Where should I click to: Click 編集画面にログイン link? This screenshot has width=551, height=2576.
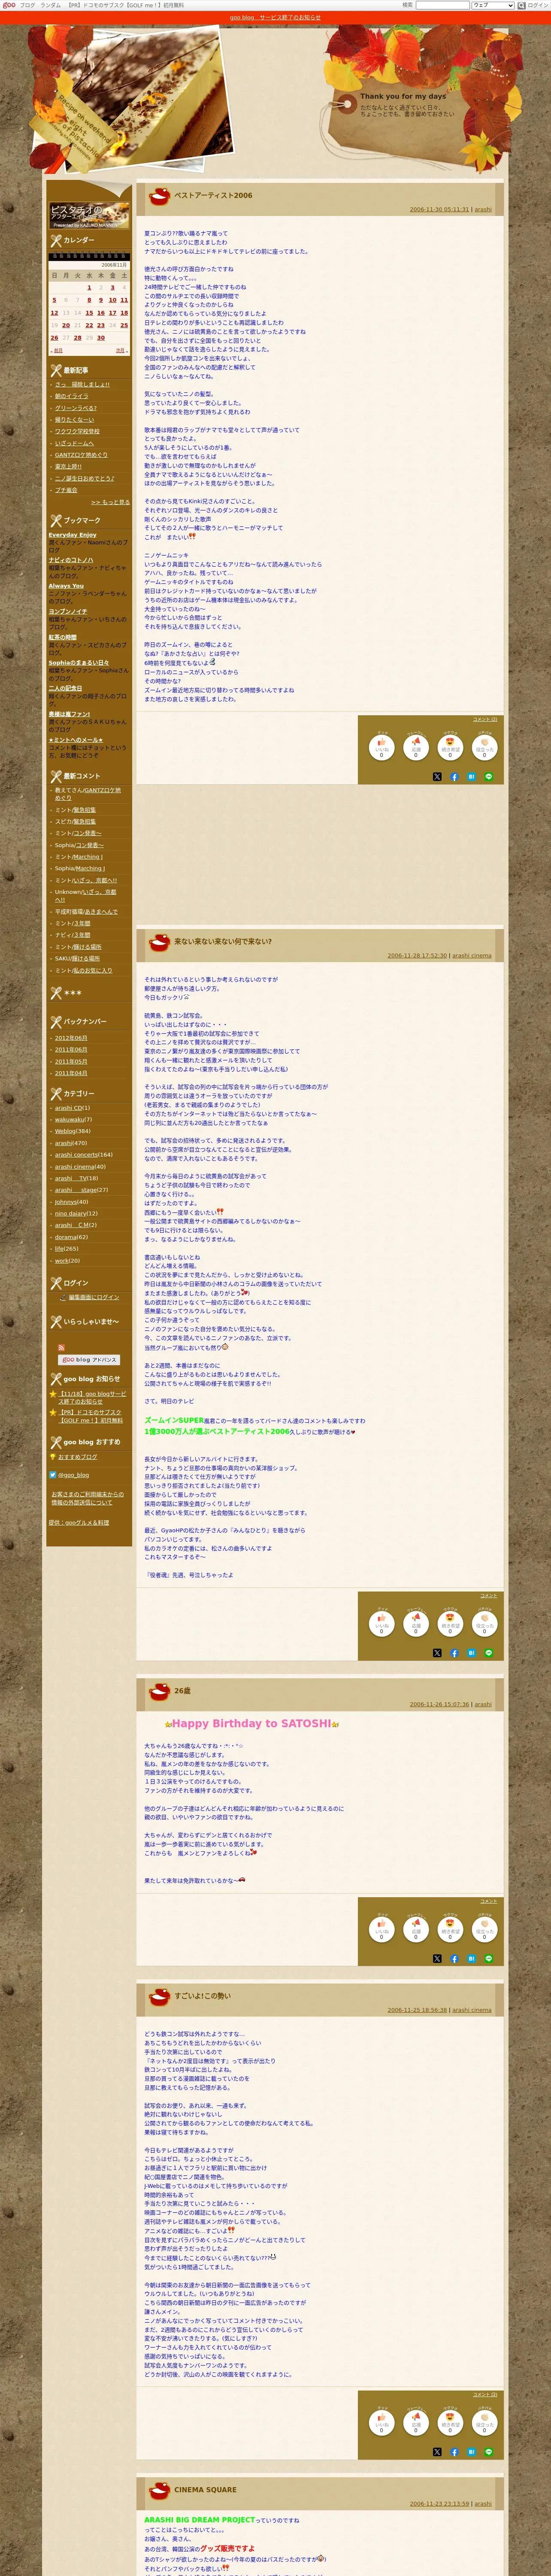[94, 1297]
